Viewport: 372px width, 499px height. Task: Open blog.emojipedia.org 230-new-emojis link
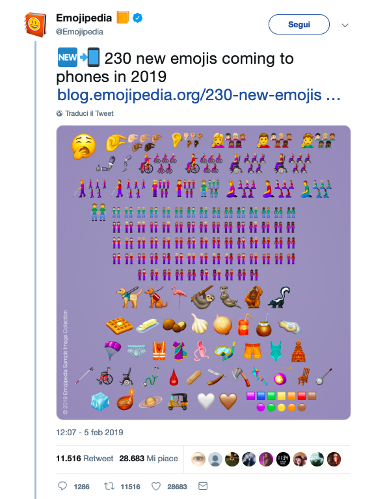coord(198,95)
